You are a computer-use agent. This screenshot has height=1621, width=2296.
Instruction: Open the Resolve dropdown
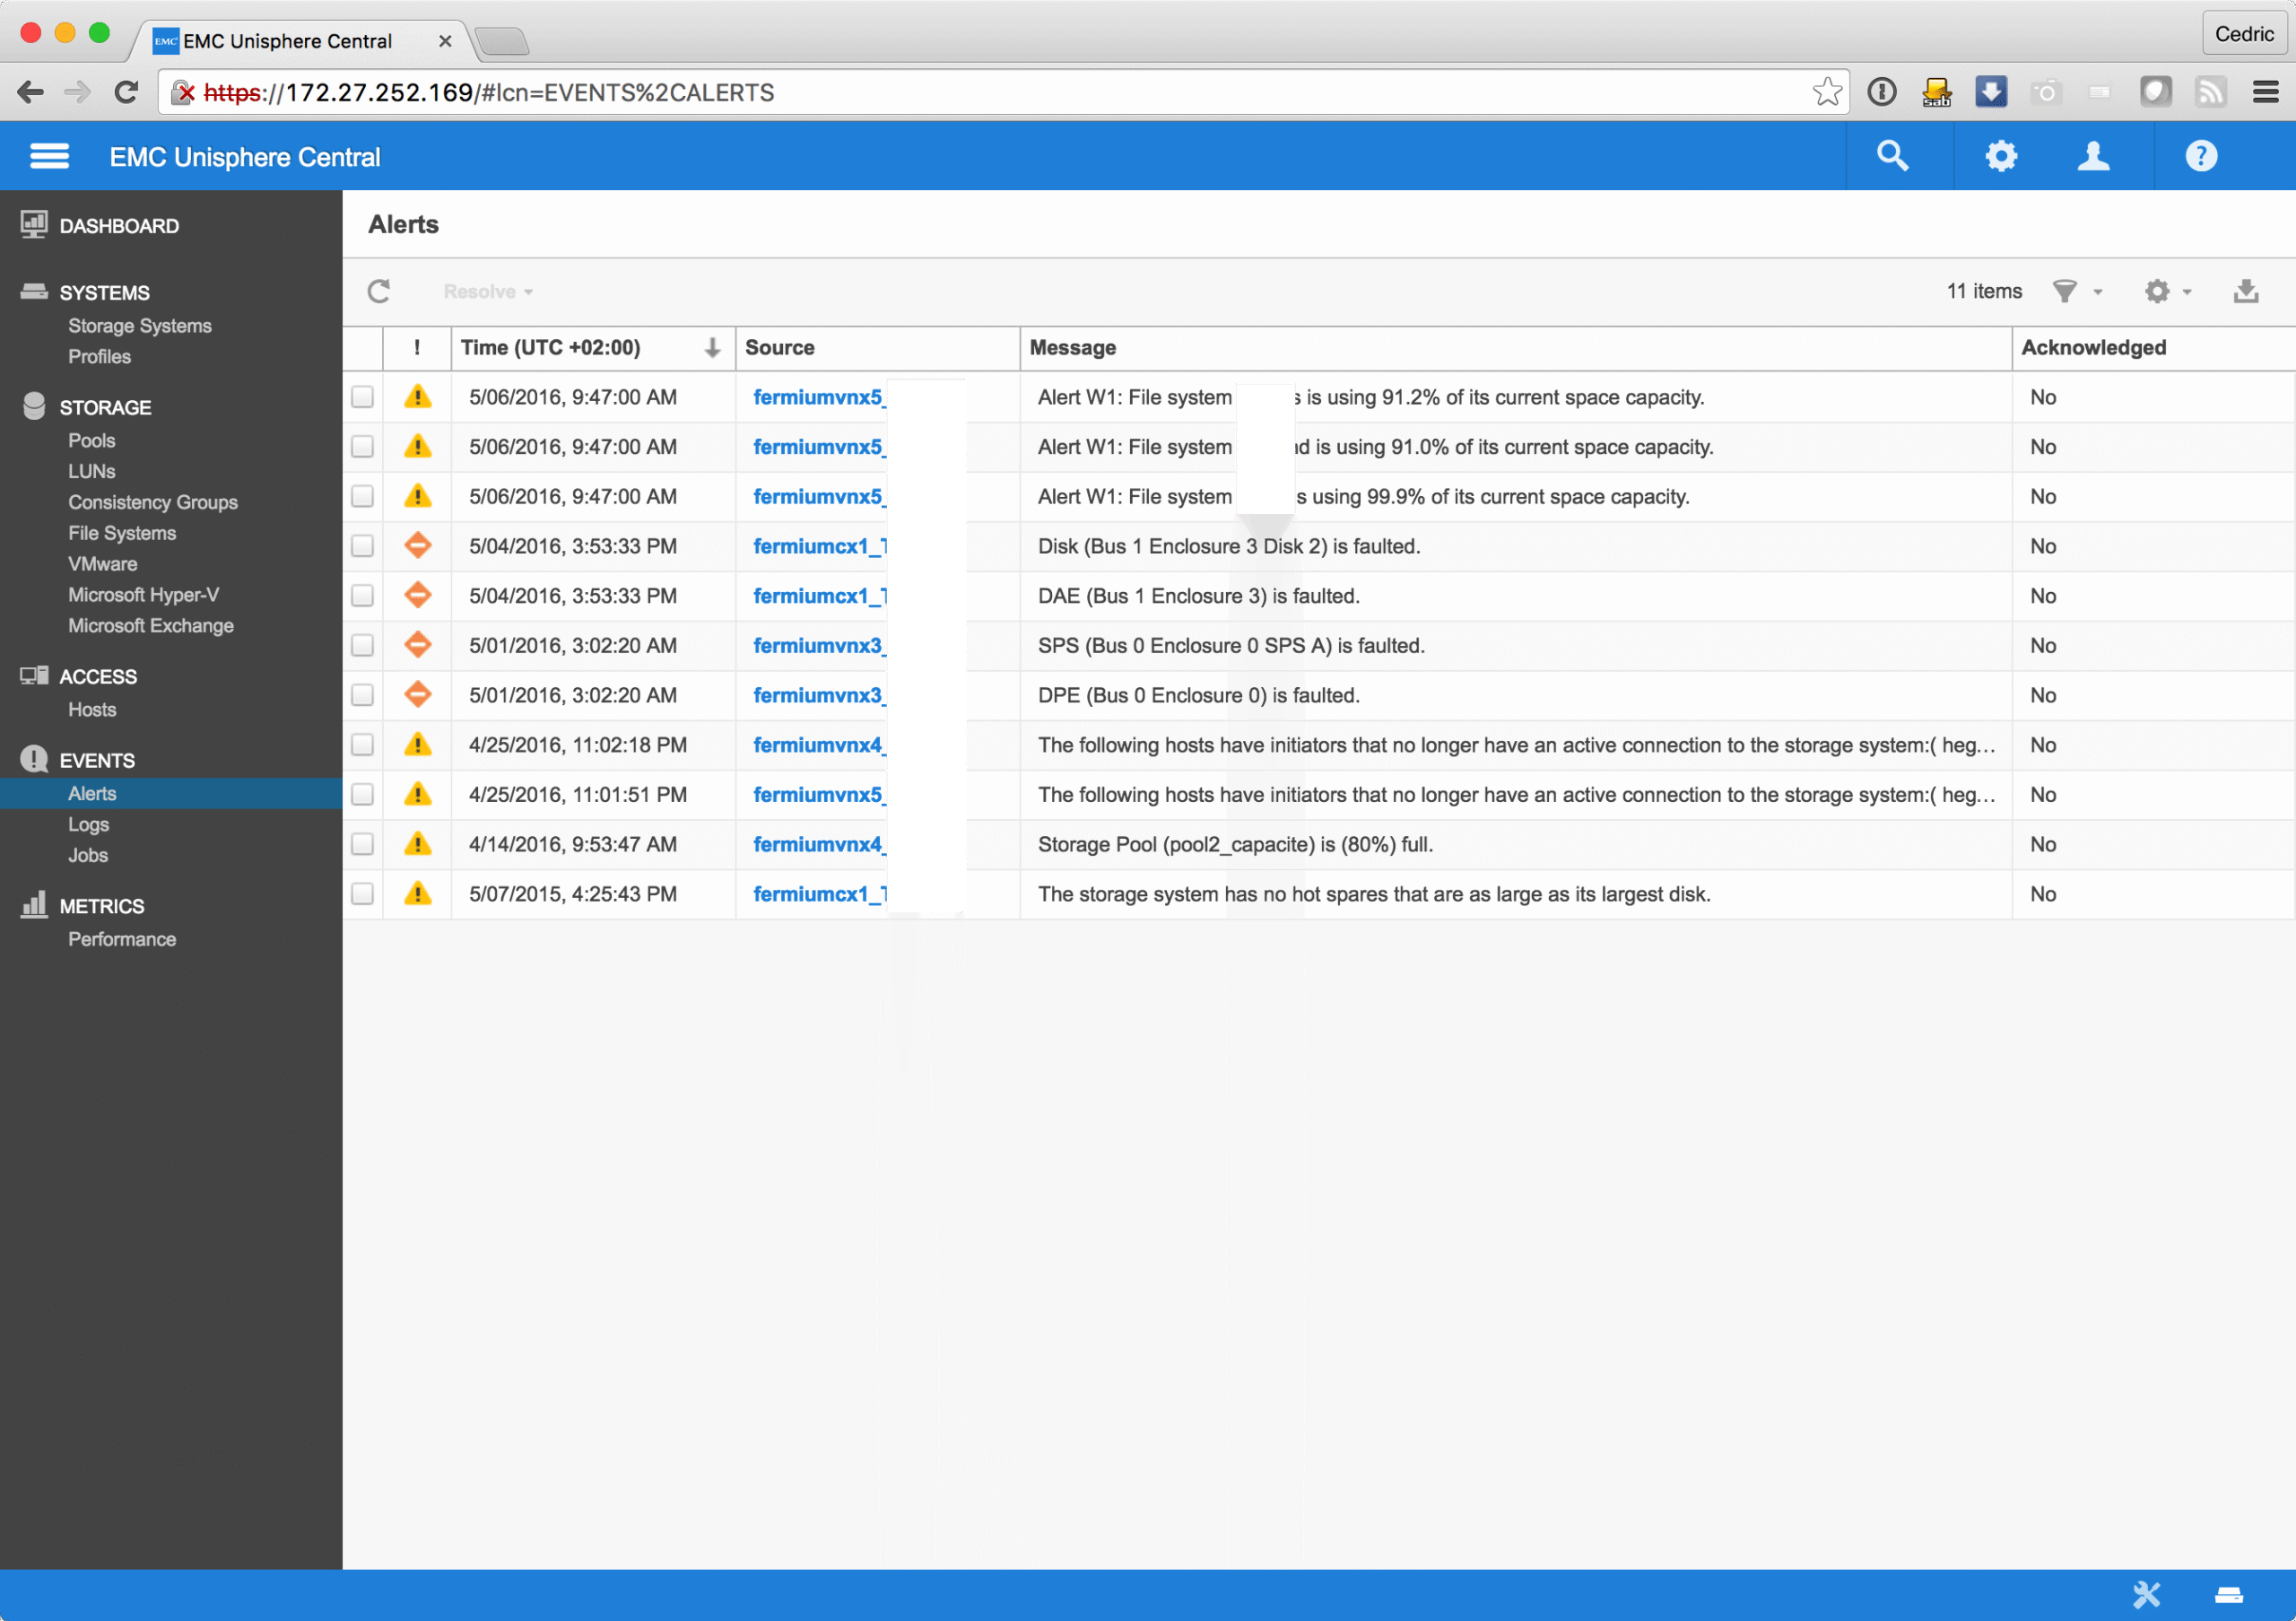point(487,291)
